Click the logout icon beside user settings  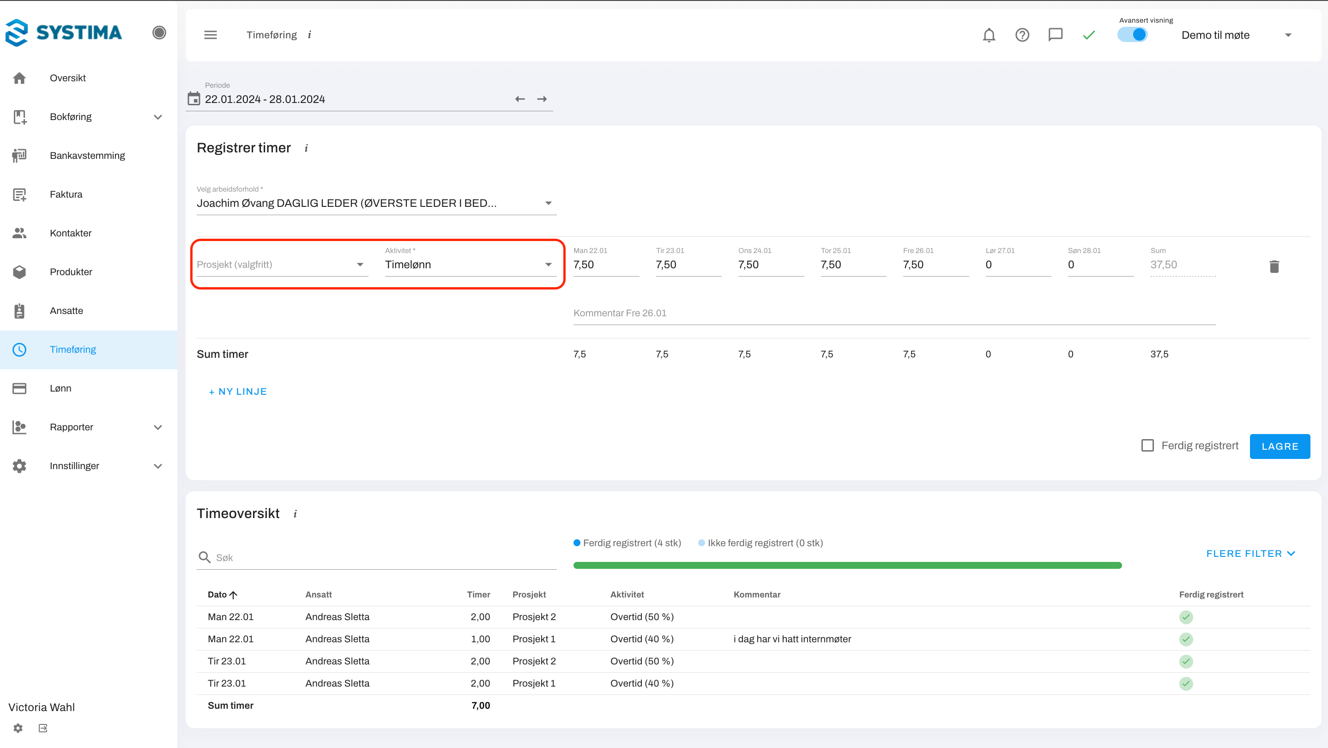pos(43,728)
